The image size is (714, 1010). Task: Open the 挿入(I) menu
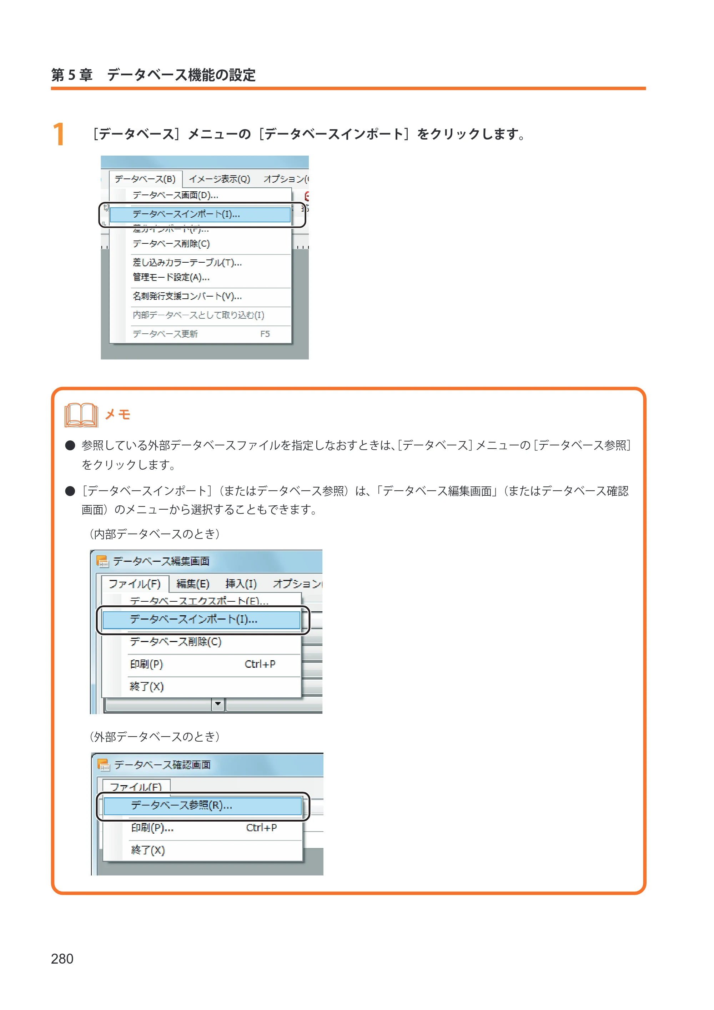(241, 584)
